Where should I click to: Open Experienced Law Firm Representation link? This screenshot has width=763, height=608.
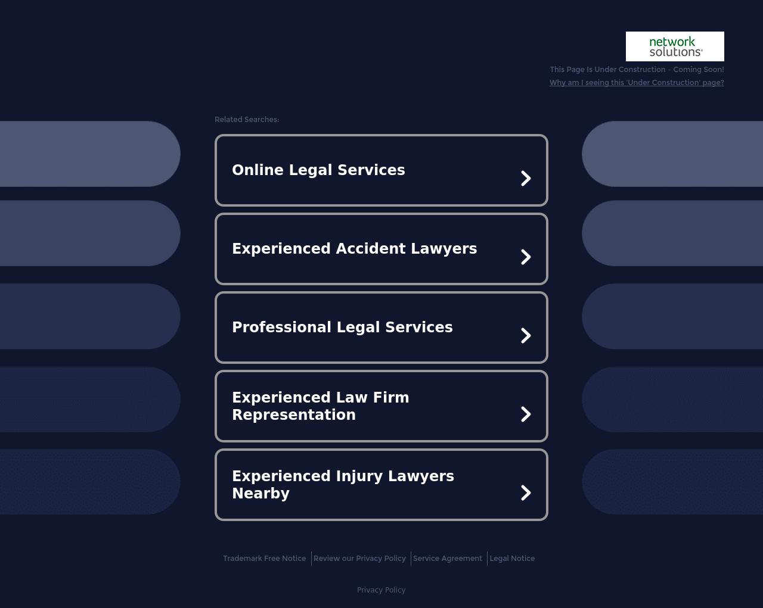pyautogui.click(x=381, y=406)
